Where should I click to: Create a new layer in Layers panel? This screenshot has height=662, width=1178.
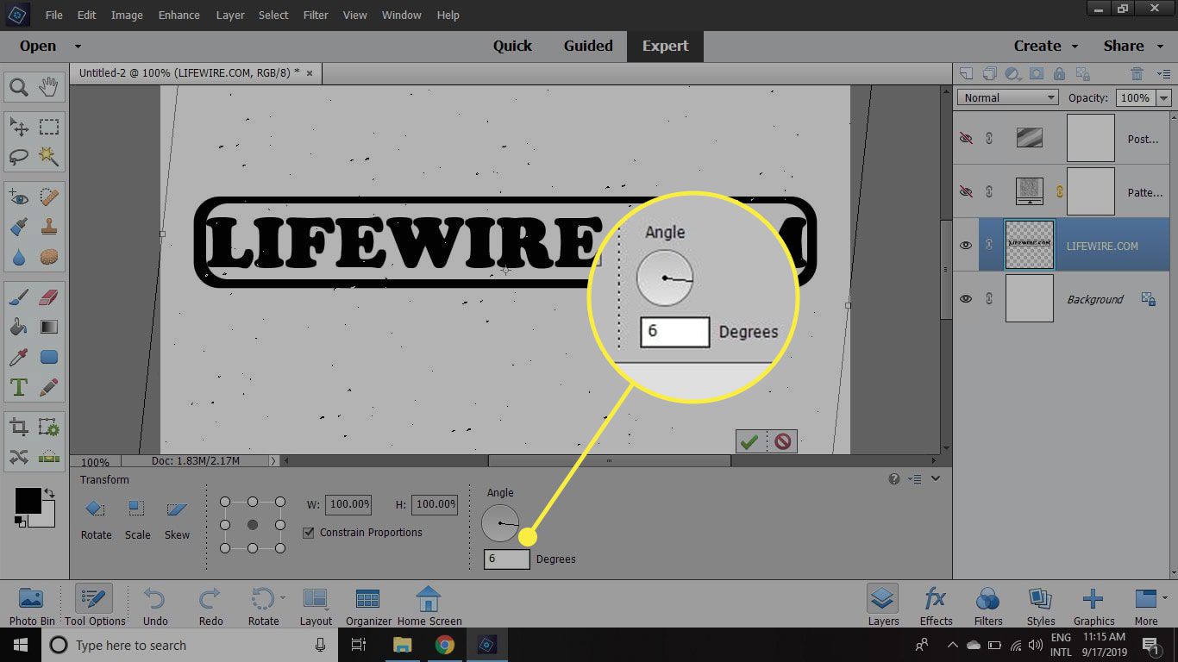[x=967, y=74]
